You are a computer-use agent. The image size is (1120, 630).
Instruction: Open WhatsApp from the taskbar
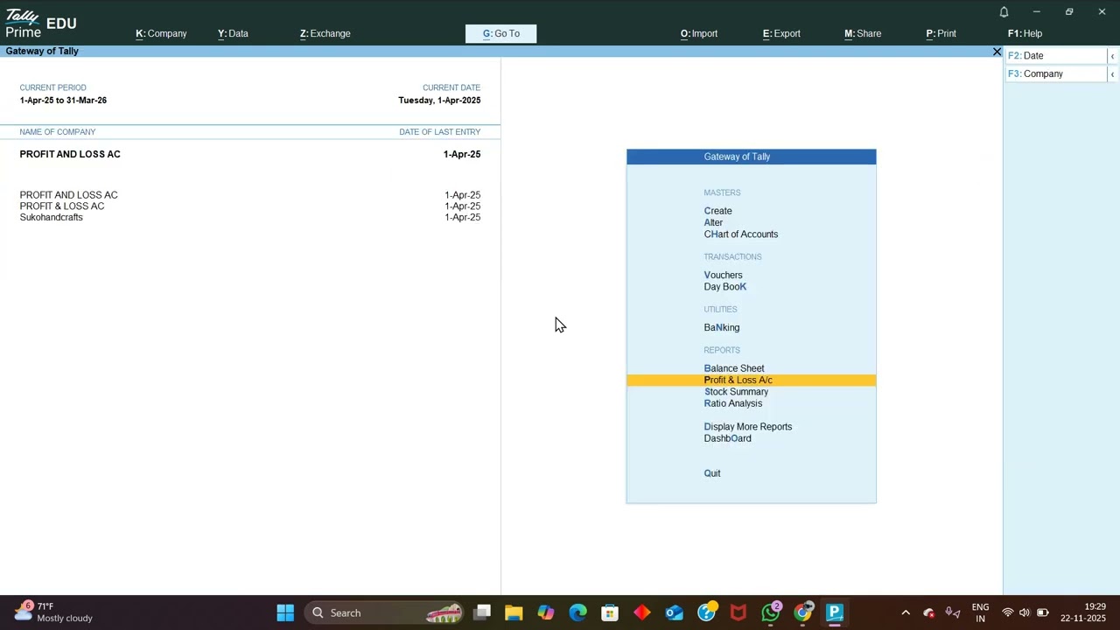pyautogui.click(x=771, y=612)
